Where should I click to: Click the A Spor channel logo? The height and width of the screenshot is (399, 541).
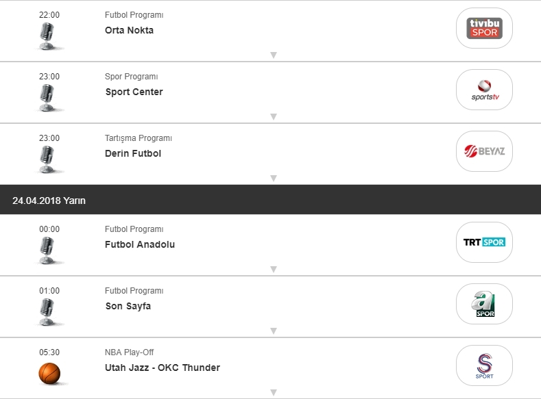coord(484,304)
